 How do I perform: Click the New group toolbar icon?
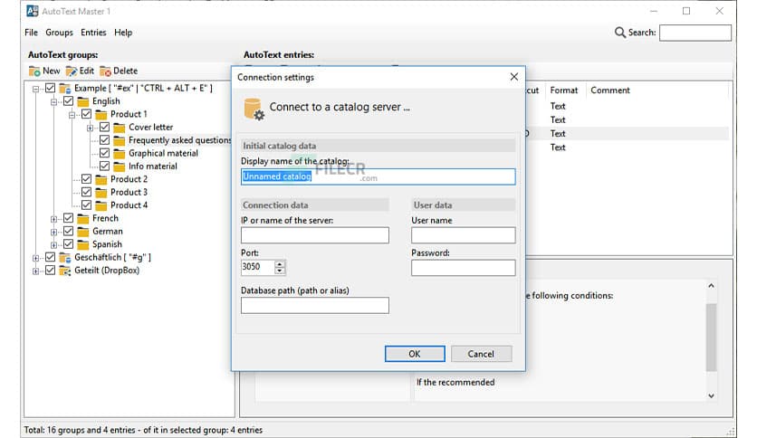pos(34,71)
